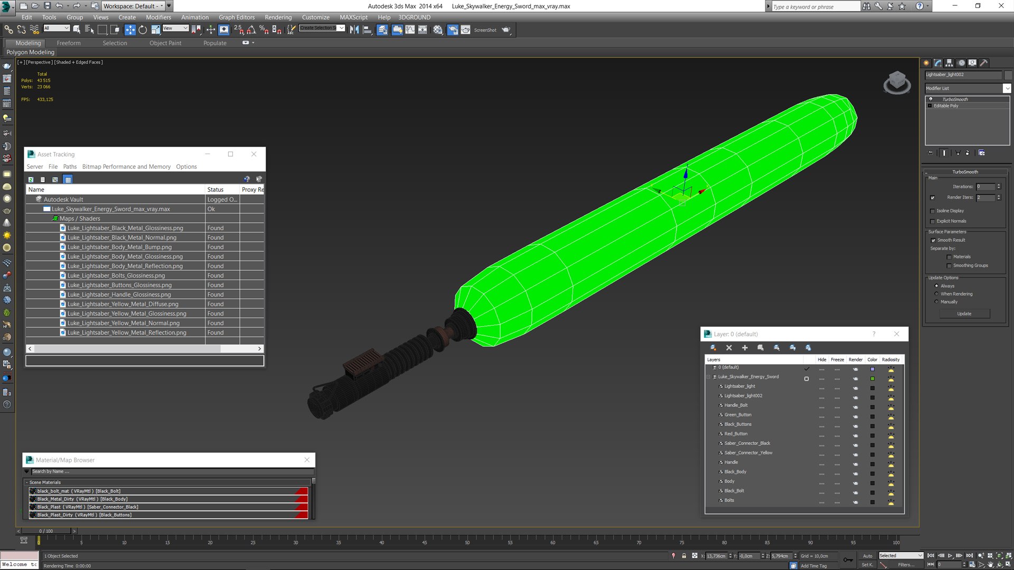Open the Motion command panel tab
Image resolution: width=1014 pixels, height=570 pixels.
coord(961,63)
